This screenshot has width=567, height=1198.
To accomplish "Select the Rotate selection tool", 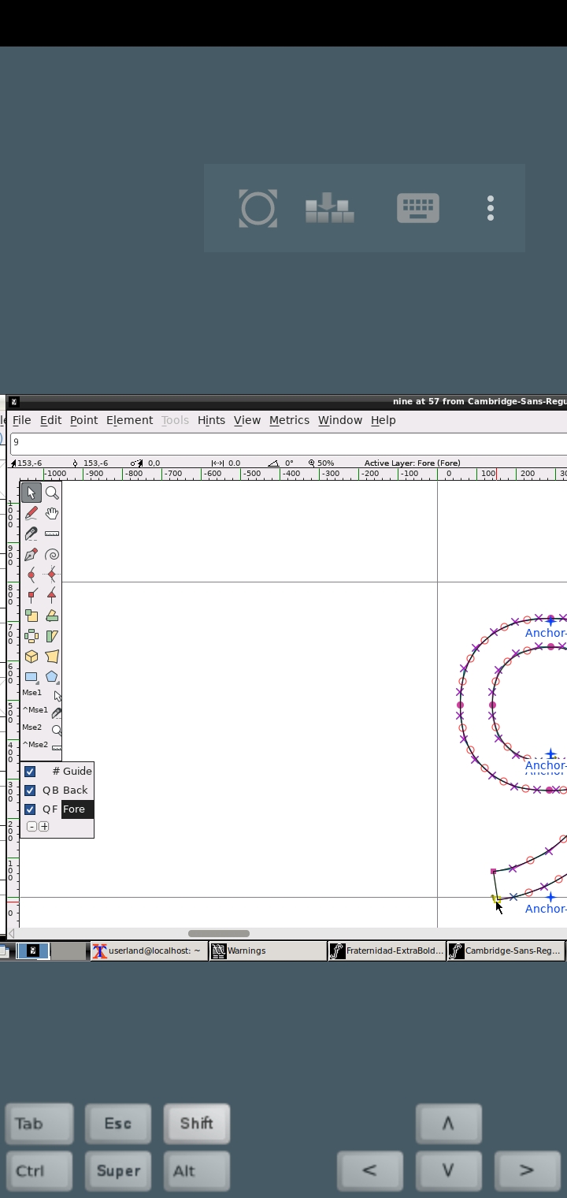I will pos(52,616).
